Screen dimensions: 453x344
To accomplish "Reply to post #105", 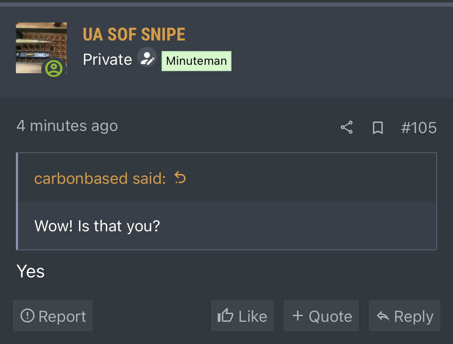I will pyautogui.click(x=404, y=315).
